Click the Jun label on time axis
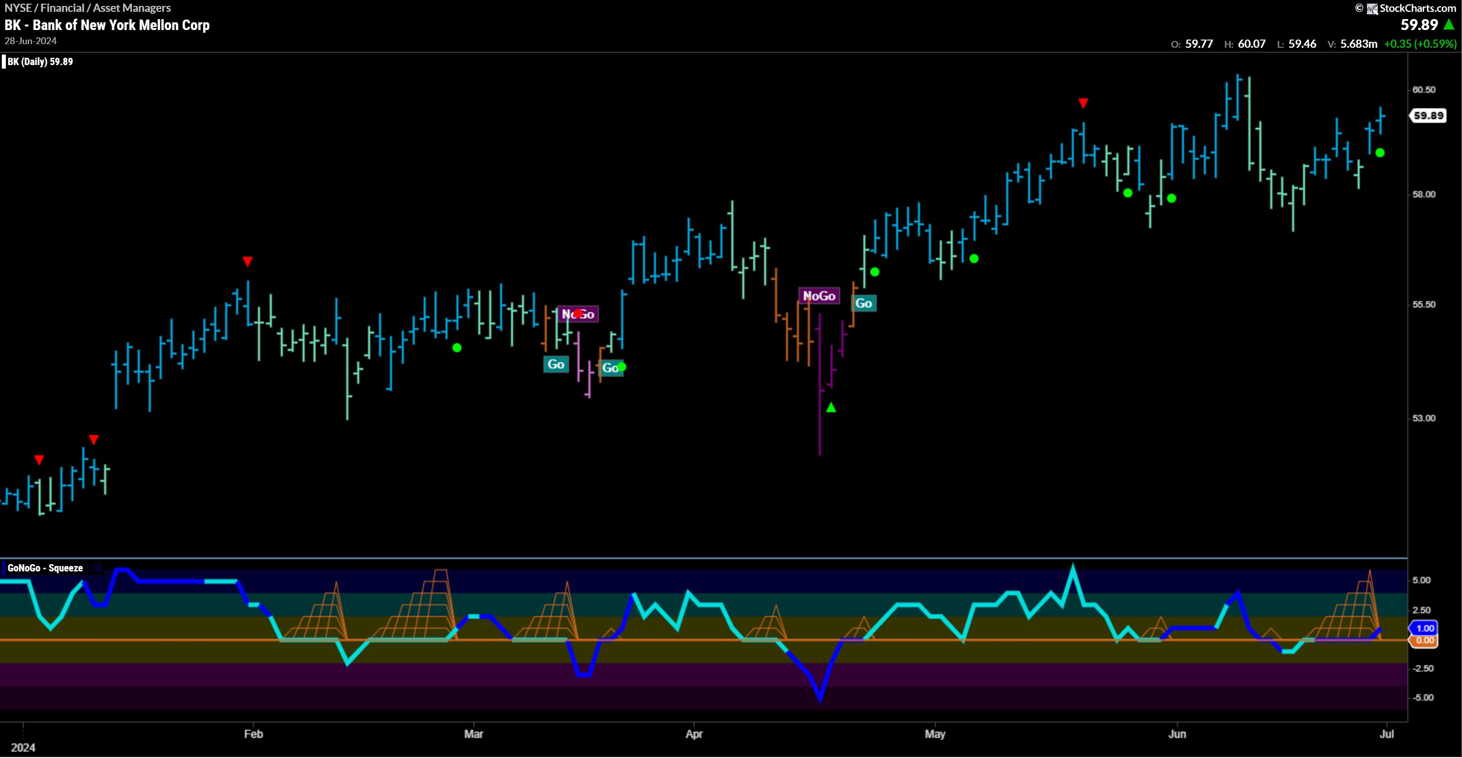 click(1177, 733)
